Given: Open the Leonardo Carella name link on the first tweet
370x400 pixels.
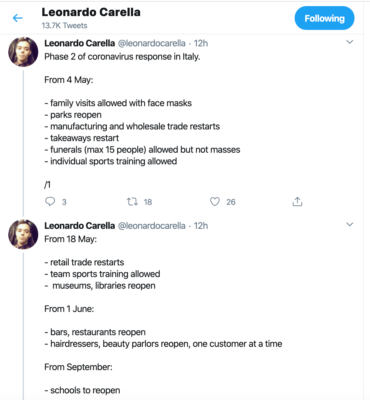Looking at the screenshot, I should (x=79, y=43).
